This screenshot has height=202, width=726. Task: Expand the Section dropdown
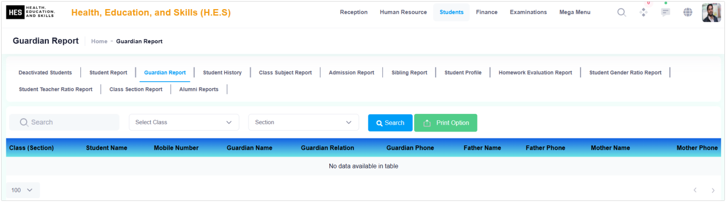pos(304,122)
